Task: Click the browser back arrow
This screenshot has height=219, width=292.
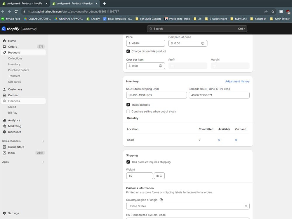Action: tap(3, 12)
